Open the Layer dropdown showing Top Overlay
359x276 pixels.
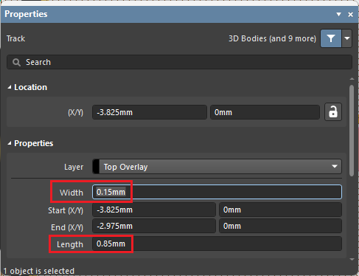pos(217,167)
